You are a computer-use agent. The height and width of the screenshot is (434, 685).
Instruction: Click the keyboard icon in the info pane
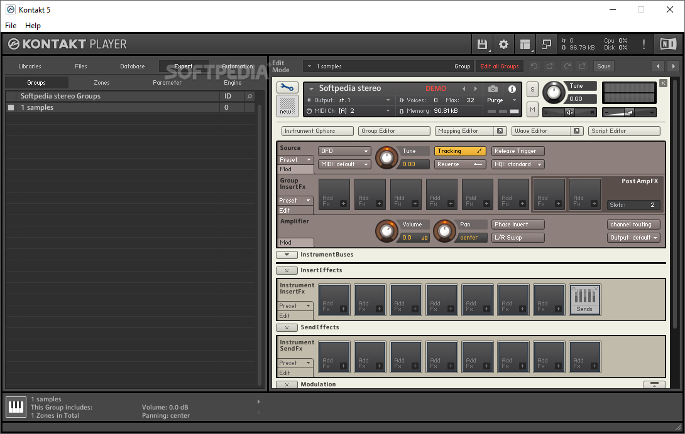16,407
